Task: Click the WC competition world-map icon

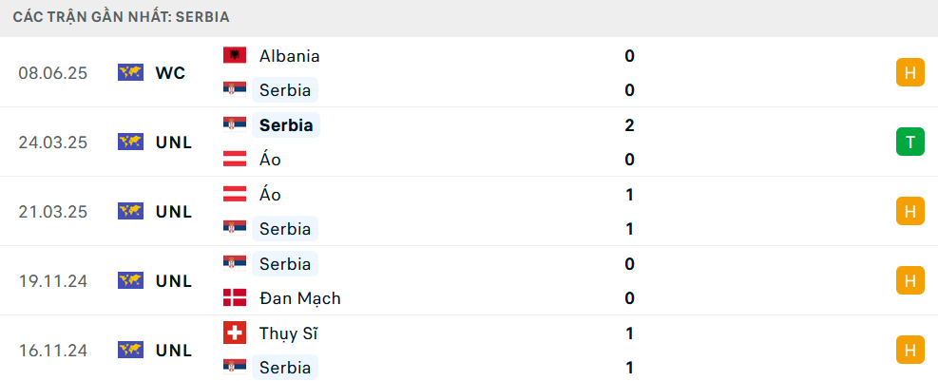Action: point(130,72)
